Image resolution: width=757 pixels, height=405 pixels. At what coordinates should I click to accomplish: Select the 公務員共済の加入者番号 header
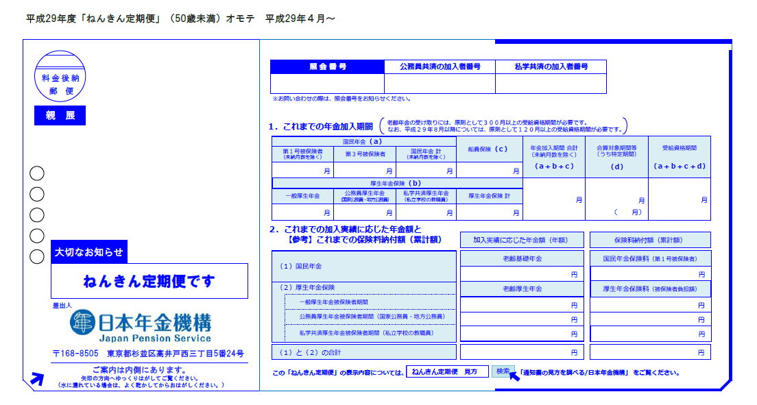[x=440, y=66]
